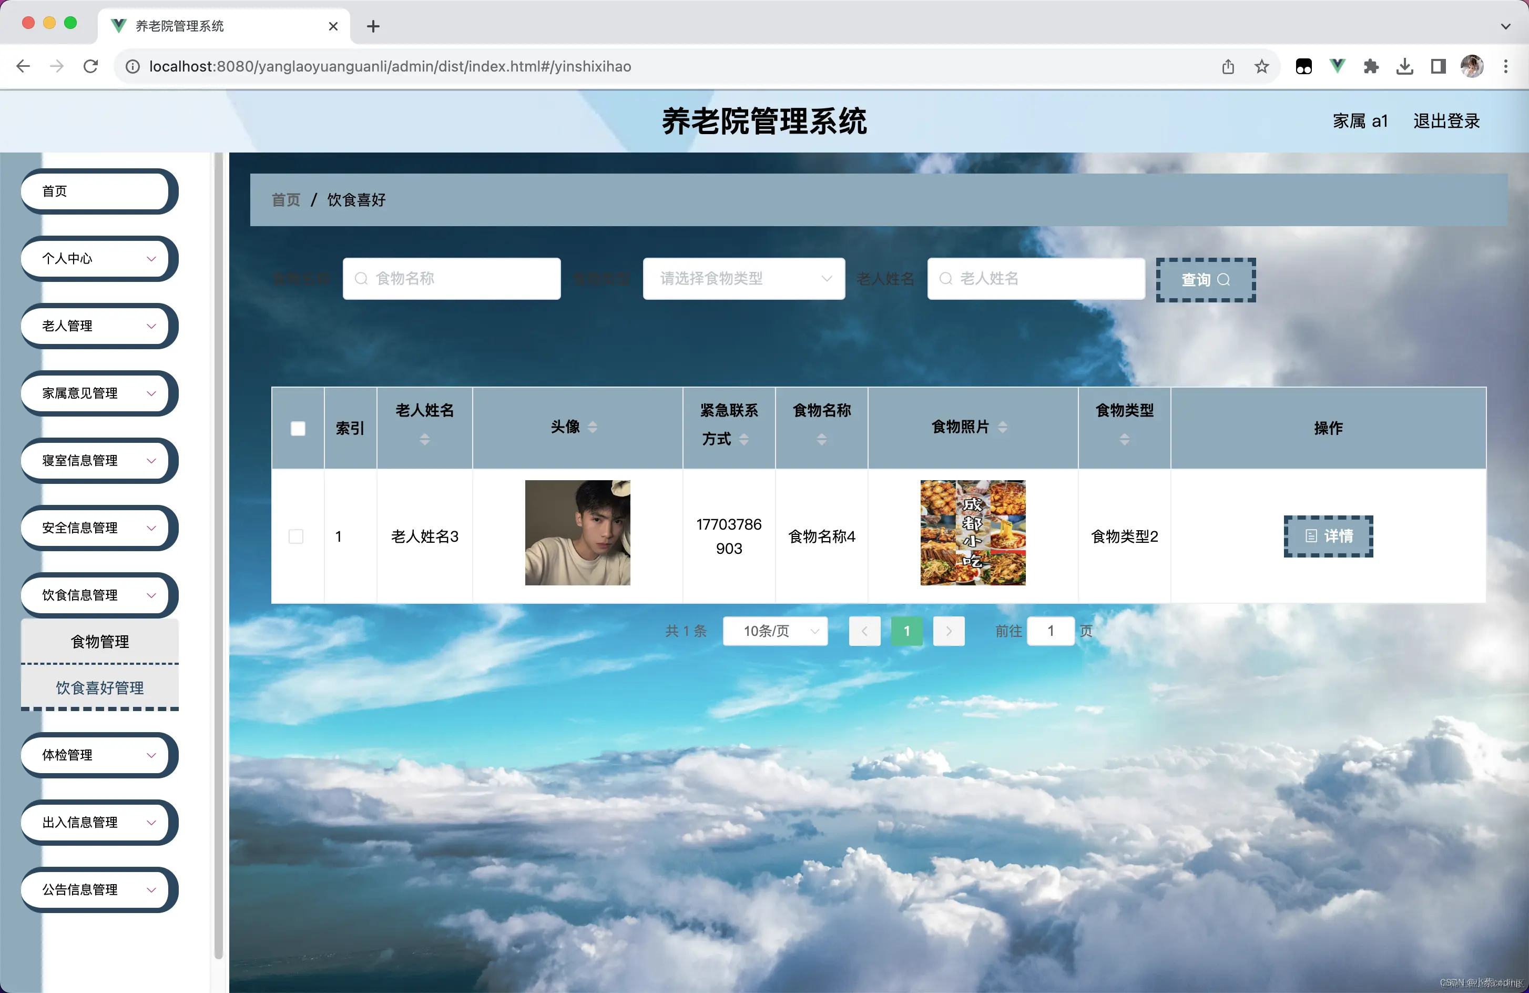
Task: Click the previous page arrow in pagination
Action: [x=865, y=631]
